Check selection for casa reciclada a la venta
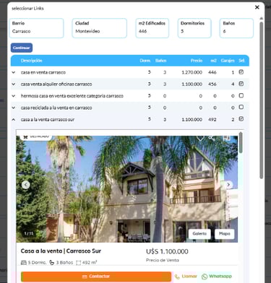Image resolution: width=271 pixels, height=283 pixels. tap(241, 107)
